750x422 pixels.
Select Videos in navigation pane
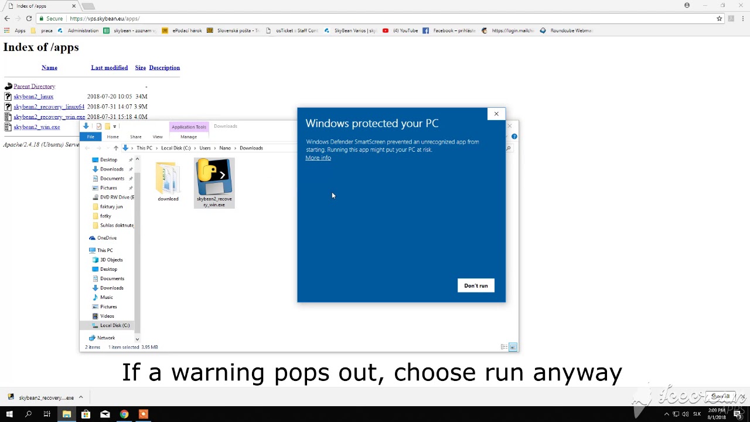[103, 316]
